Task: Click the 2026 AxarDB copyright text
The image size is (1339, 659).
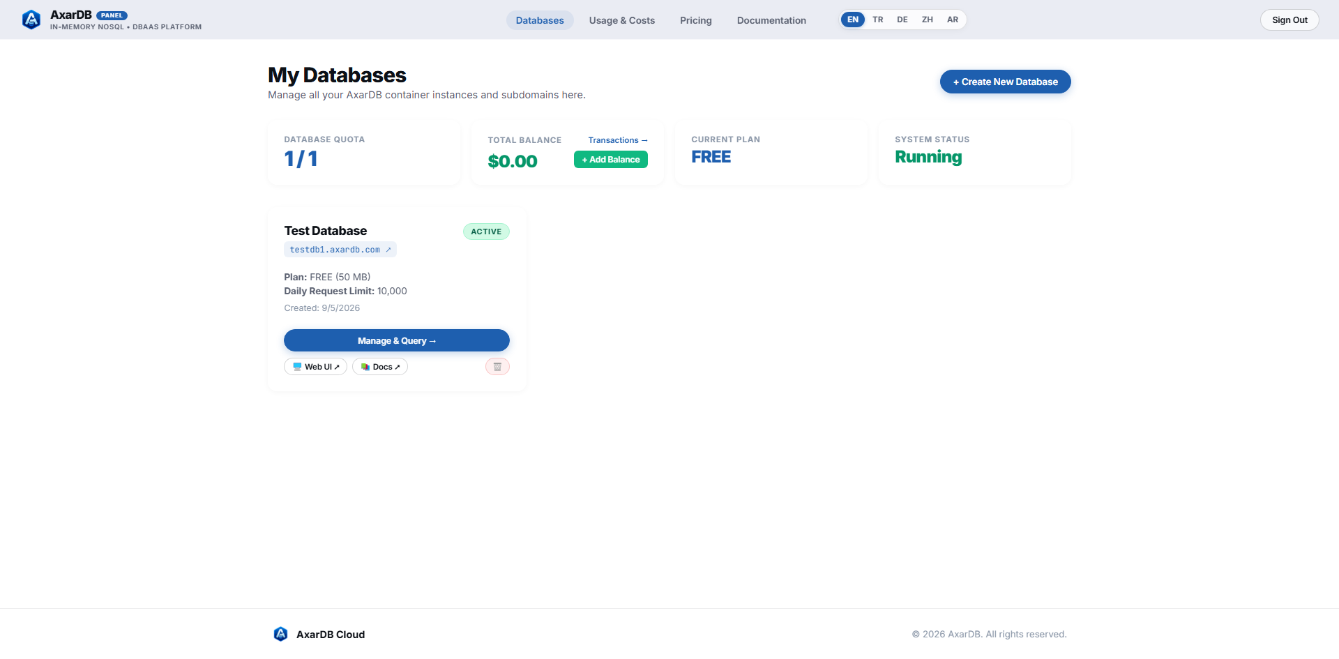Action: pos(989,634)
